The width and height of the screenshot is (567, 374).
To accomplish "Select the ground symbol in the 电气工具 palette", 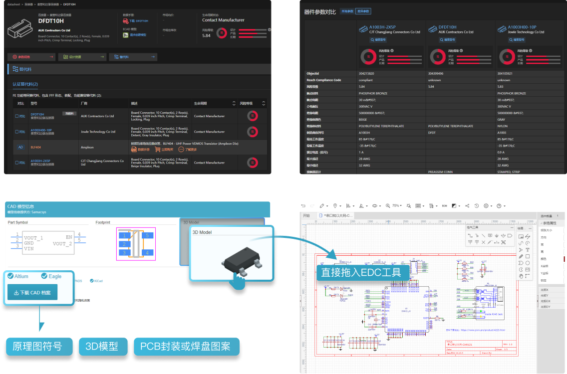I will 497,235.
